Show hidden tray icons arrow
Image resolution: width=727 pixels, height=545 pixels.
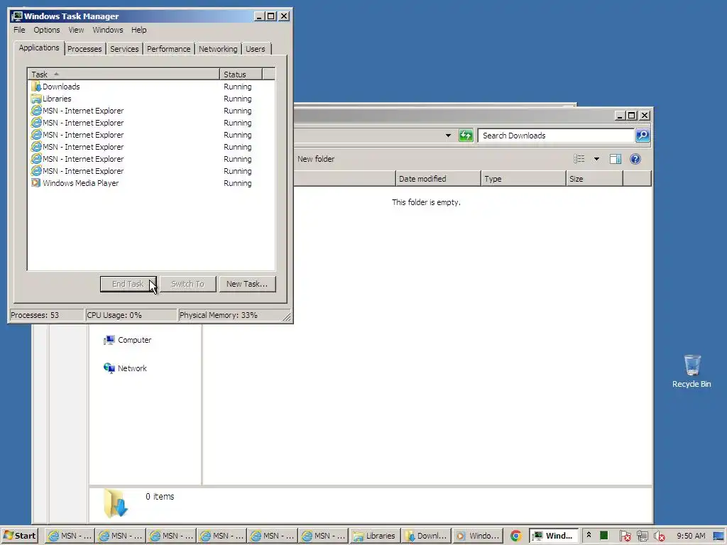(589, 535)
